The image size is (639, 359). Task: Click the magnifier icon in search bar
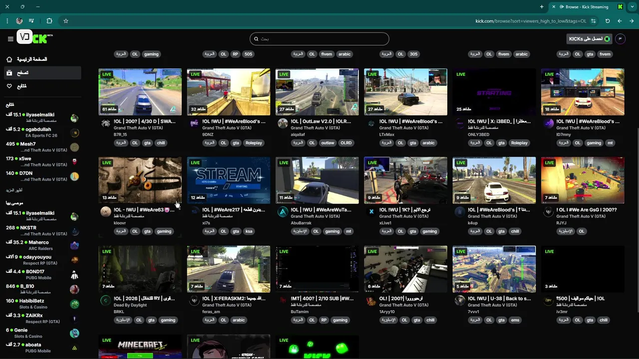(x=256, y=39)
